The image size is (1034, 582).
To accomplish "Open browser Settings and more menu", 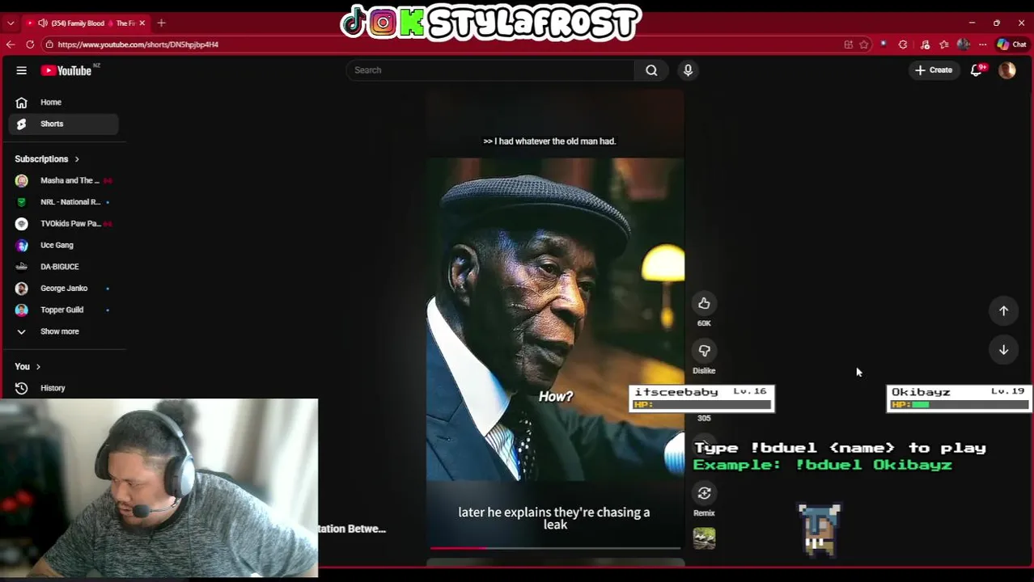I will [x=982, y=44].
